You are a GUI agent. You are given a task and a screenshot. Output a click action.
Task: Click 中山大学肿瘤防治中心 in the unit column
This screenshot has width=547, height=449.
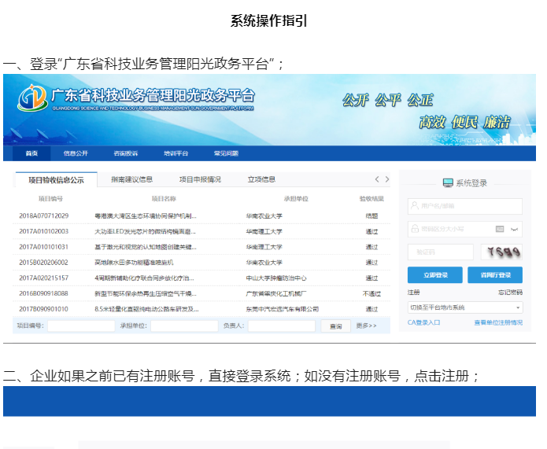pyautogui.click(x=276, y=278)
